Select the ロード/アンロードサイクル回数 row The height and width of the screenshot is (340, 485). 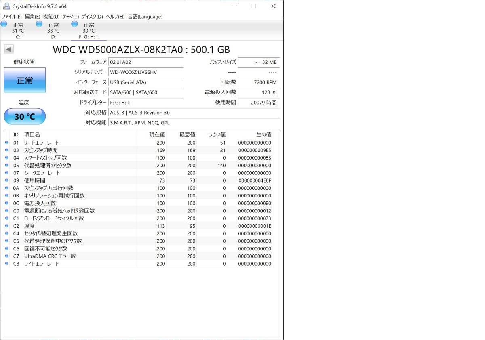click(x=138, y=218)
